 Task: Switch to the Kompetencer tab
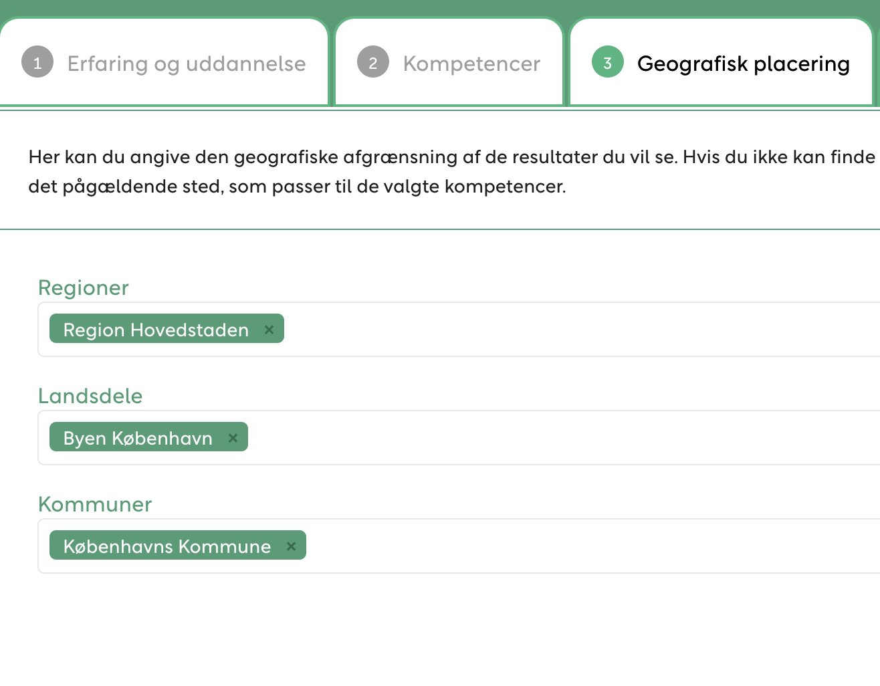pos(471,64)
